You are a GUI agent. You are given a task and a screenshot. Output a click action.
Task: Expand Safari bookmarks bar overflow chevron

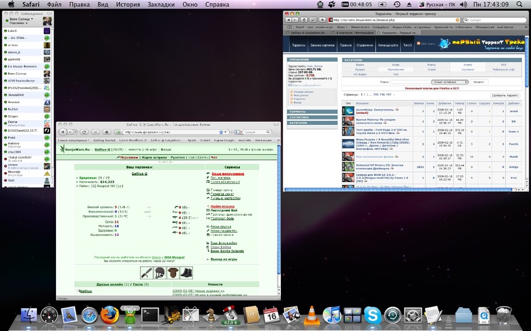[x=525, y=27]
